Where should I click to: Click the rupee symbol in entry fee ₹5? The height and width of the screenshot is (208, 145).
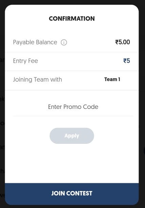[125, 61]
